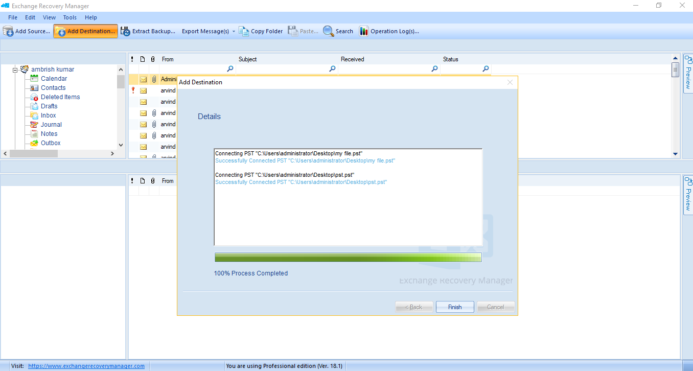Close the Add Destination dialog
The width and height of the screenshot is (693, 371).
pyautogui.click(x=510, y=82)
